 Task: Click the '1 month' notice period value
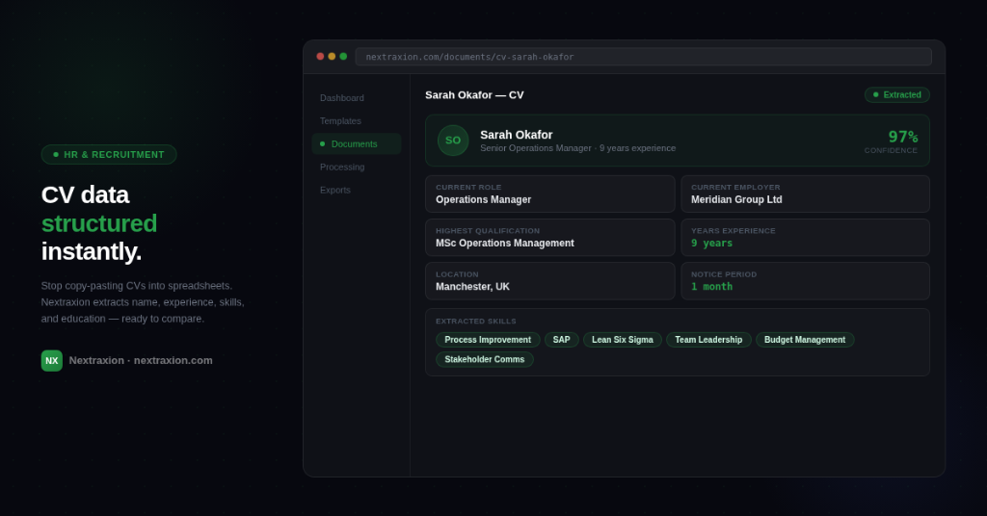(x=712, y=287)
